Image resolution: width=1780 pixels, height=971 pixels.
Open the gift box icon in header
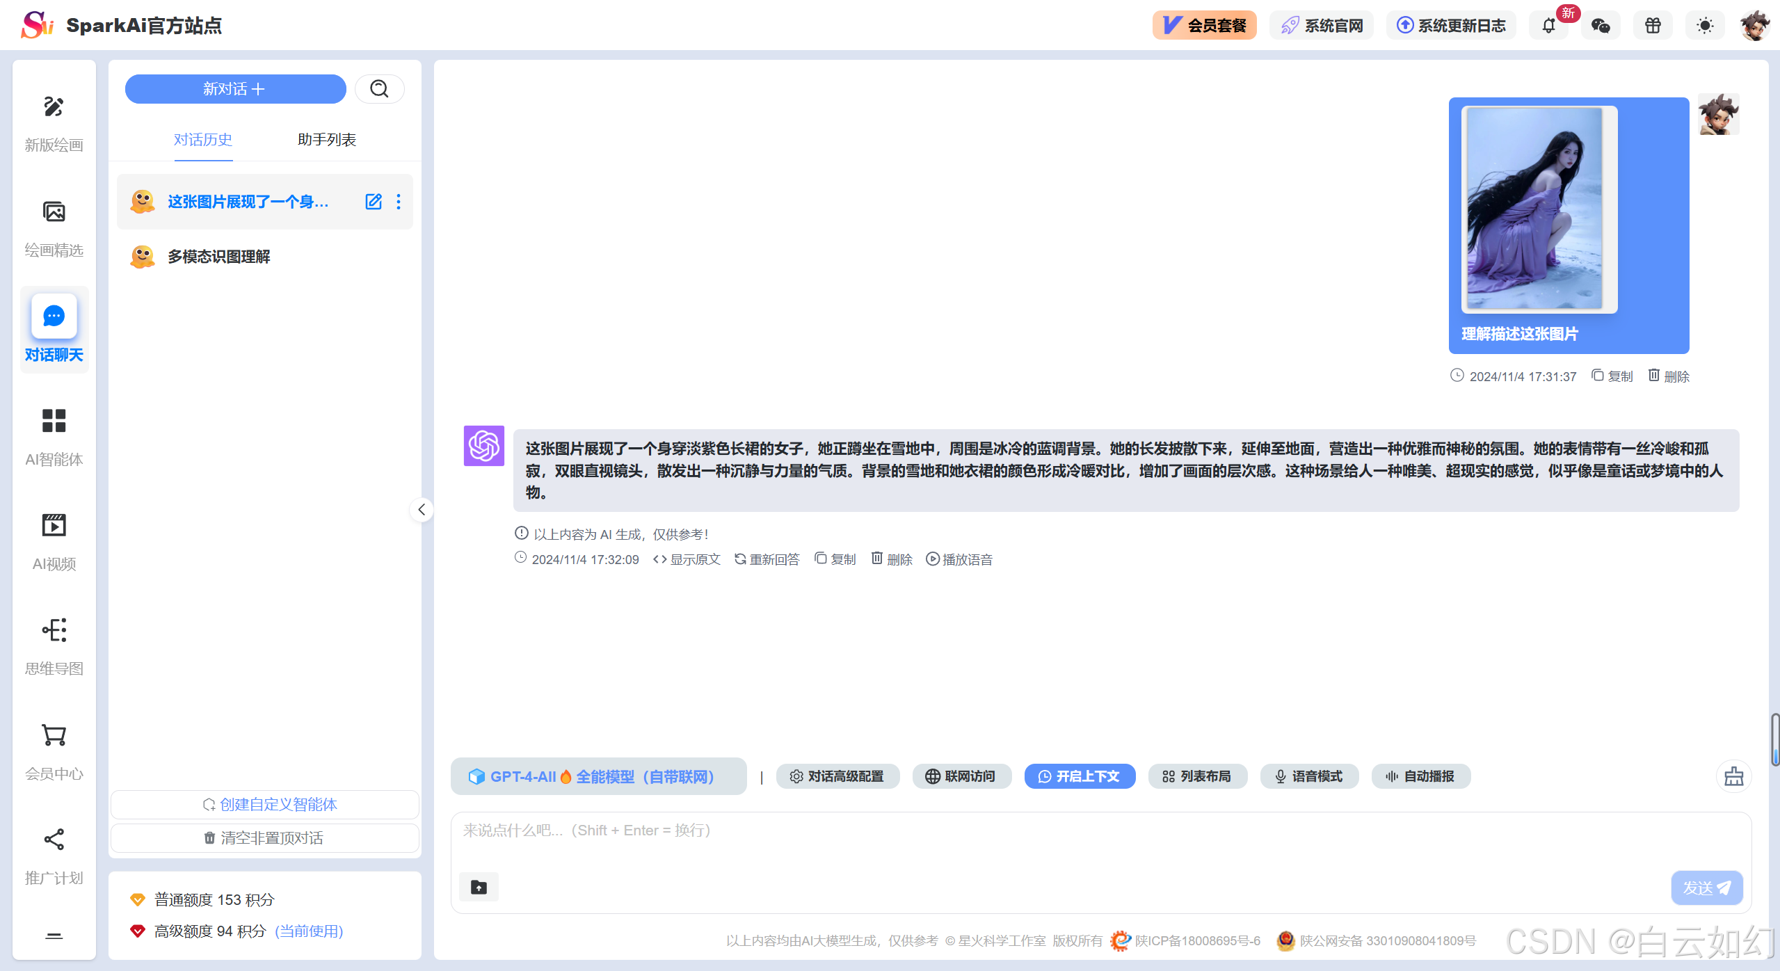[x=1653, y=26]
